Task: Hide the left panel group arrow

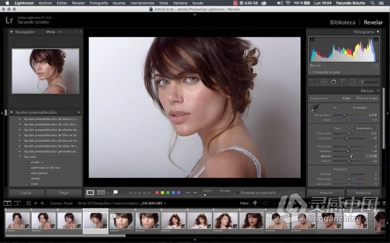Action: 2,113
